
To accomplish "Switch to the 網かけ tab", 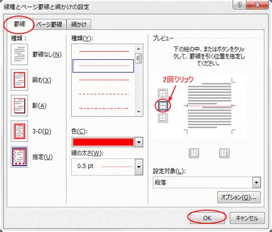I will point(79,25).
